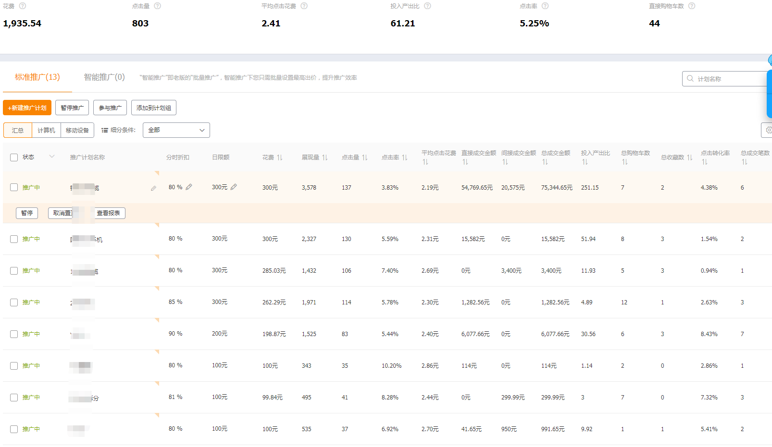Check row with 2,327 展现量

[x=14, y=239]
